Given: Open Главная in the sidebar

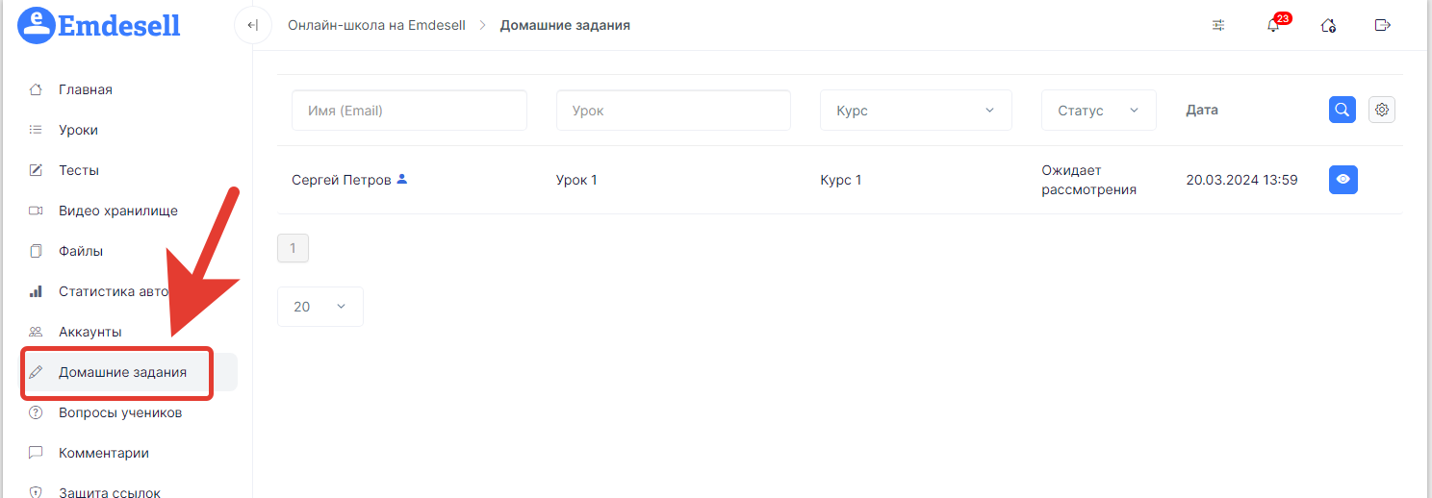Looking at the screenshot, I should point(86,89).
